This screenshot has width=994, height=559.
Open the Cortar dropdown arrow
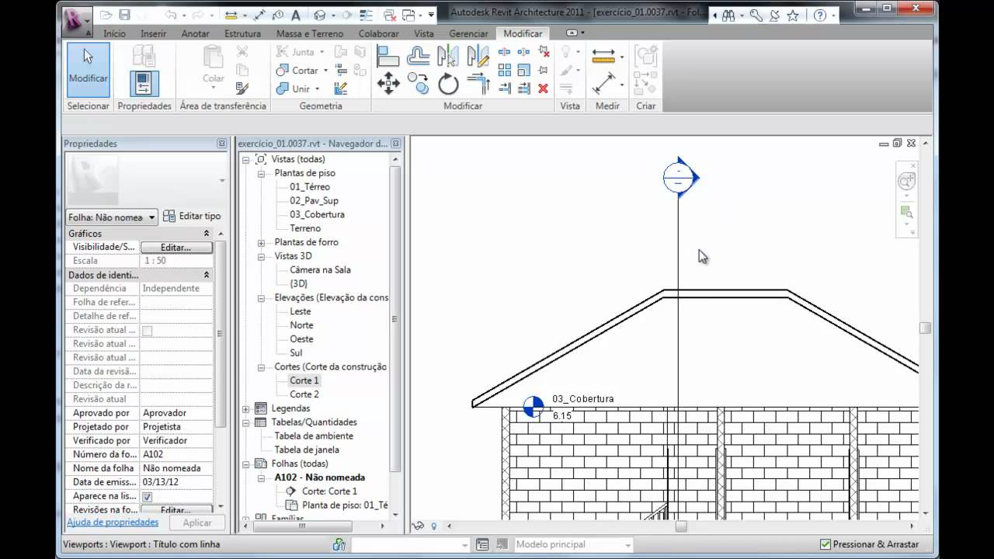pyautogui.click(x=326, y=71)
